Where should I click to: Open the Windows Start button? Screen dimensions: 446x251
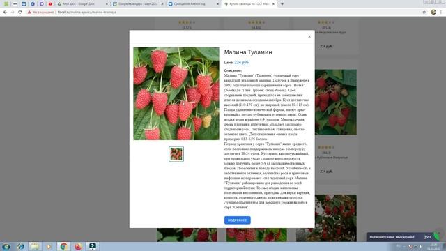tap(6, 246)
